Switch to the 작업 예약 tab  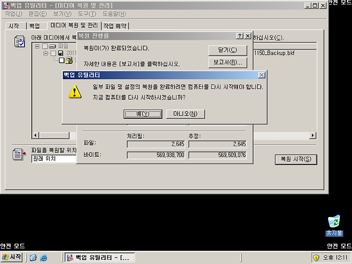115,26
